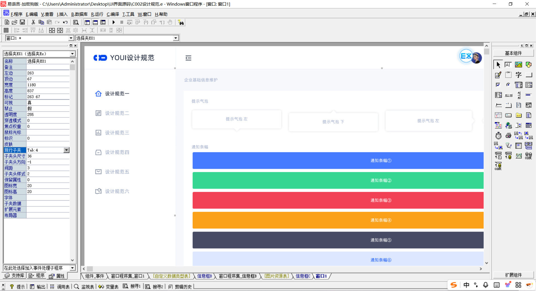Select the checkbox component in palette
The image size is (536, 291).
pos(498,85)
